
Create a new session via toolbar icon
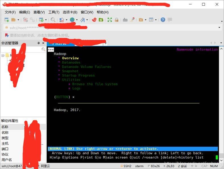[x=7, y=20]
